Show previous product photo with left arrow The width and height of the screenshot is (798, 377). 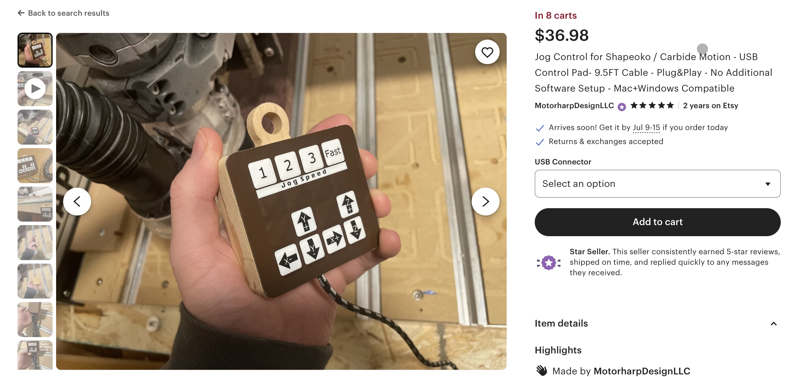point(77,201)
